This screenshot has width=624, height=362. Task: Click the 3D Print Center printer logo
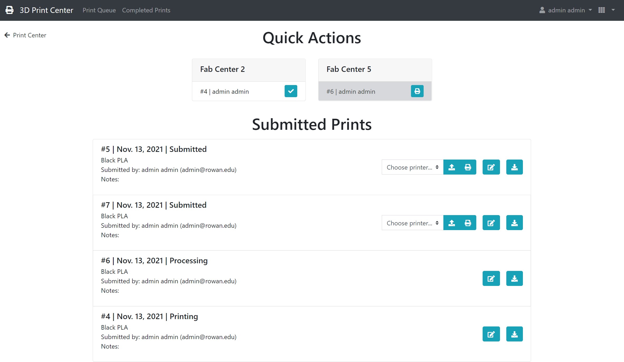pos(9,10)
